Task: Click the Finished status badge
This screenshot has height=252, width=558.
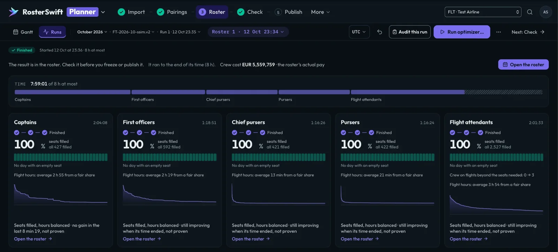Action: point(22,50)
